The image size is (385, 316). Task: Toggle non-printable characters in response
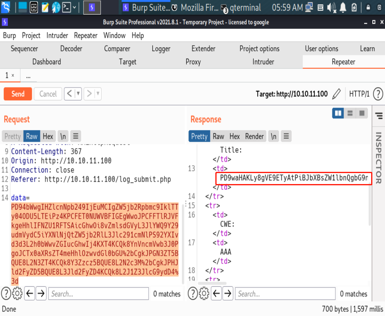tap(274, 136)
